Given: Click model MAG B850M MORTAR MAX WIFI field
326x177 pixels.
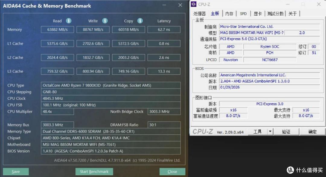Looking at the screenshot, I should tap(252, 33).
